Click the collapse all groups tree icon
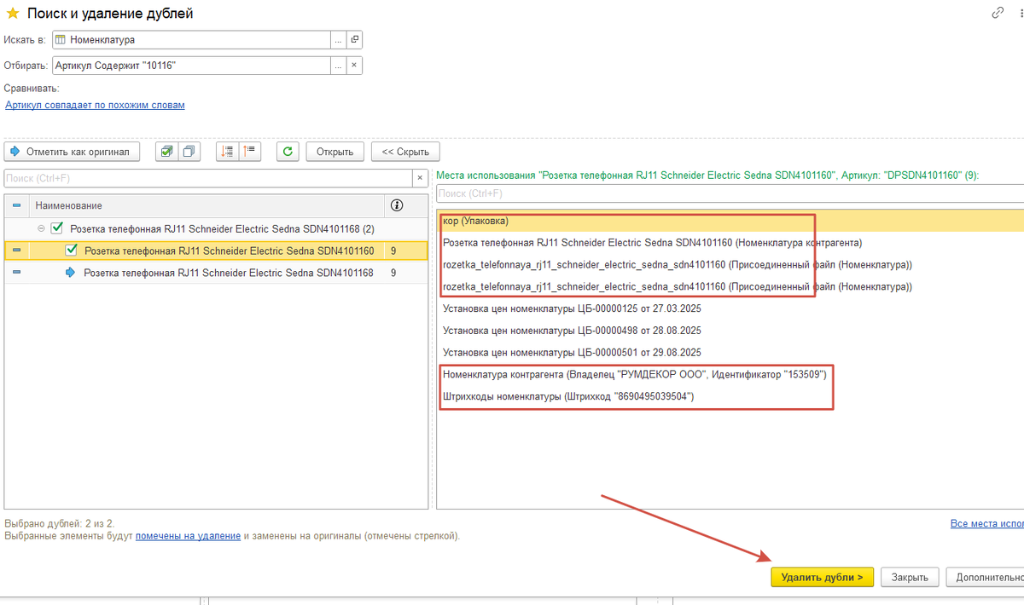 250,152
